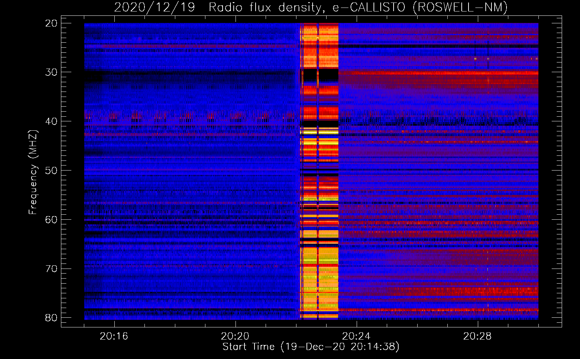This screenshot has width=580, height=359.
Task: Click the time tick label '20:20'
Action: 235,336
